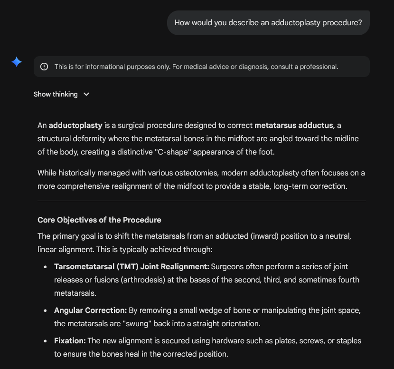The width and height of the screenshot is (394, 369).
Task: Click the blue Gemini sparkle icon
Action: [17, 62]
